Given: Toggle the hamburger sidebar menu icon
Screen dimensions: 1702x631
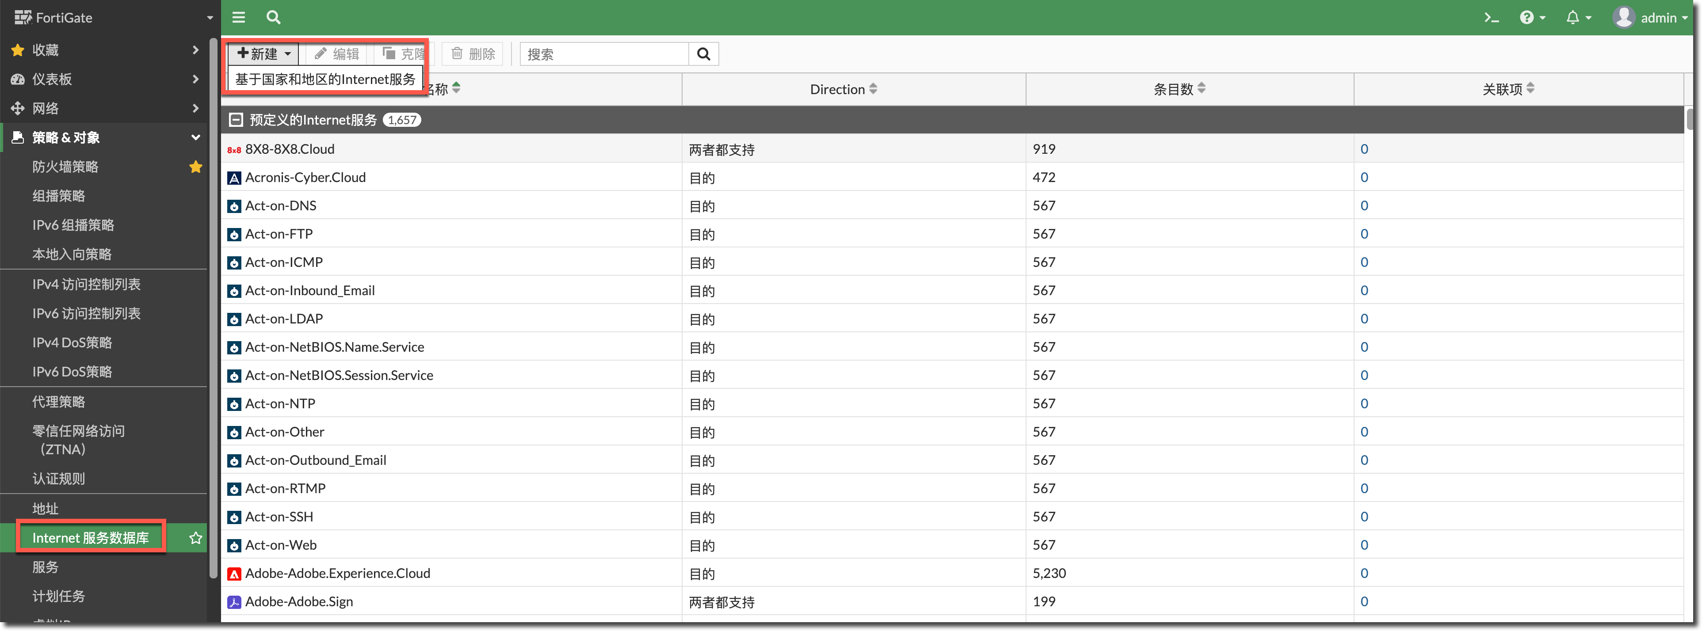Looking at the screenshot, I should pos(239,17).
